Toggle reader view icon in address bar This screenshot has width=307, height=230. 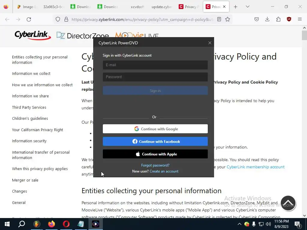click(219, 19)
